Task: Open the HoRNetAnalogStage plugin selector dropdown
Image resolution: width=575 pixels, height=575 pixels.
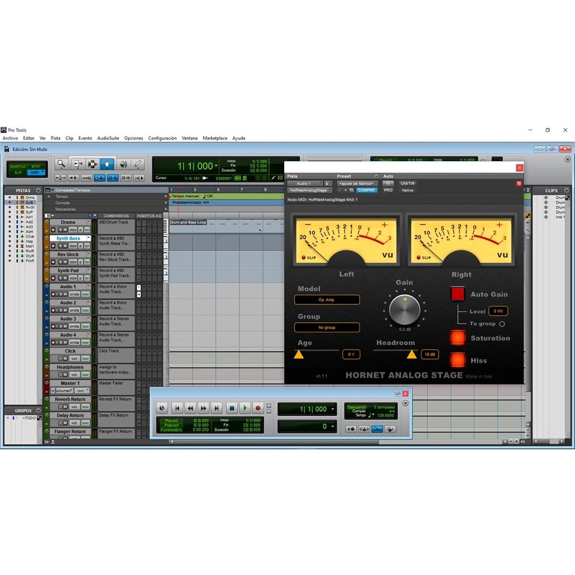Action: (310, 190)
